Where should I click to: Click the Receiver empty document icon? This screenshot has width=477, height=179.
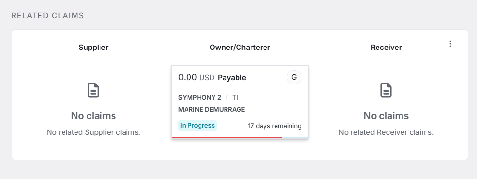click(386, 90)
